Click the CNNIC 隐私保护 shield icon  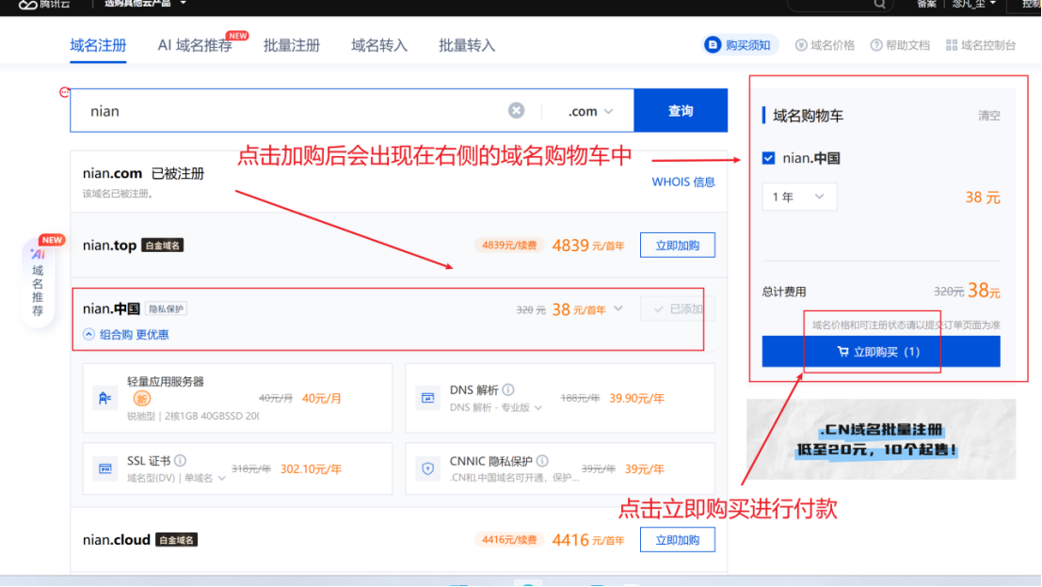[x=428, y=468]
